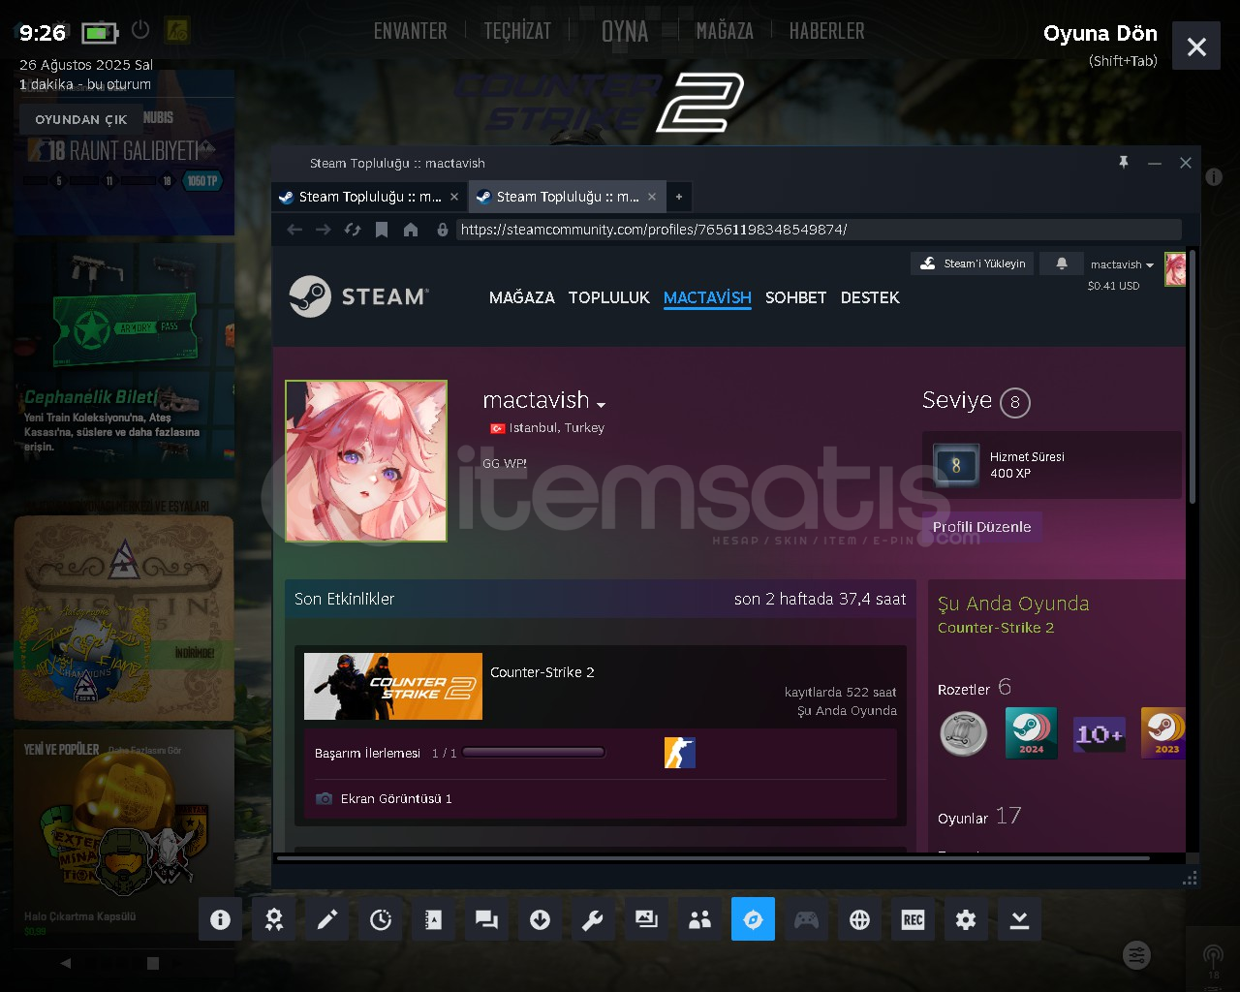Reload the Steam community page

coord(353,230)
